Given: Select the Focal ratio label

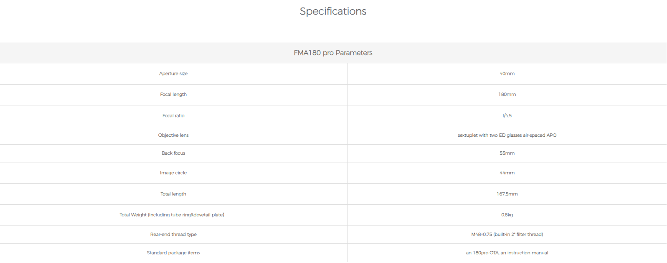Looking at the screenshot, I should 173,116.
